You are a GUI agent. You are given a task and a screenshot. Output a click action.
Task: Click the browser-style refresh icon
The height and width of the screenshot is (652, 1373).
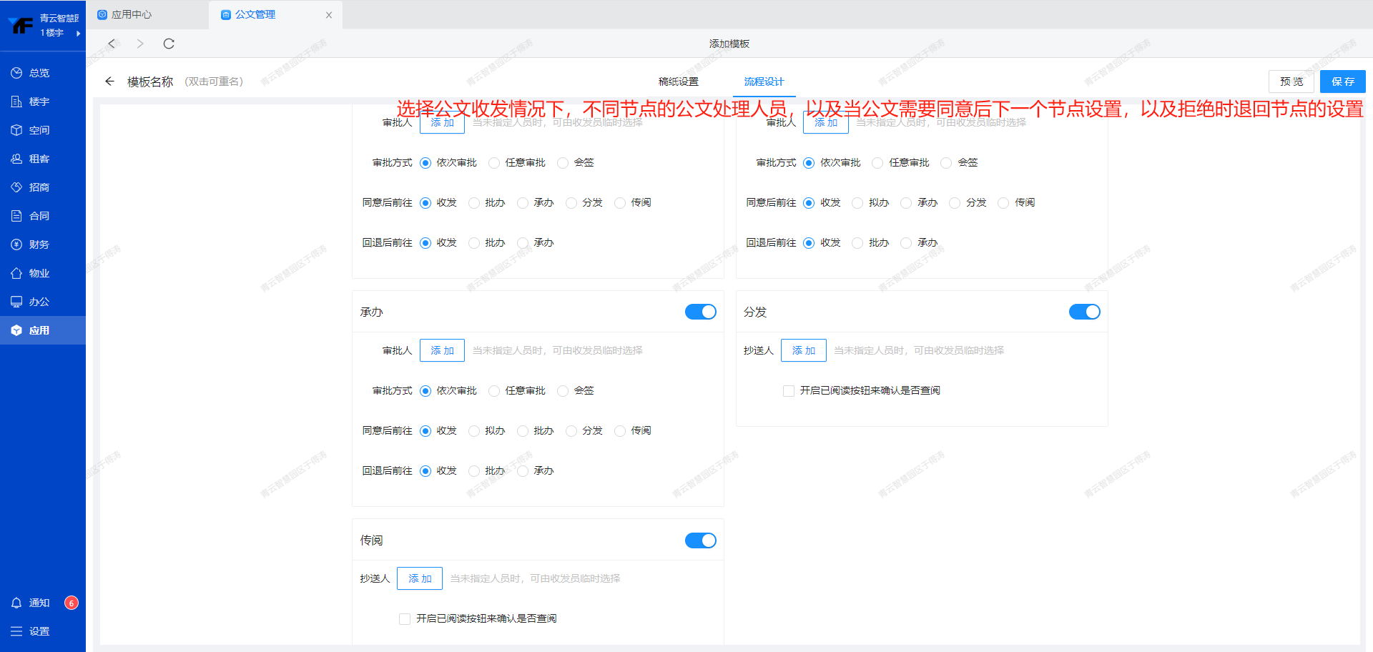tap(169, 44)
